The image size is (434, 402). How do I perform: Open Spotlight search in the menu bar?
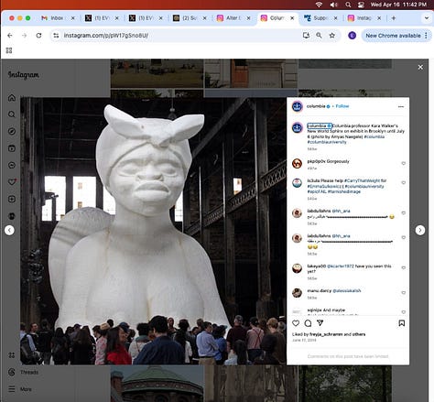pos(348,5)
